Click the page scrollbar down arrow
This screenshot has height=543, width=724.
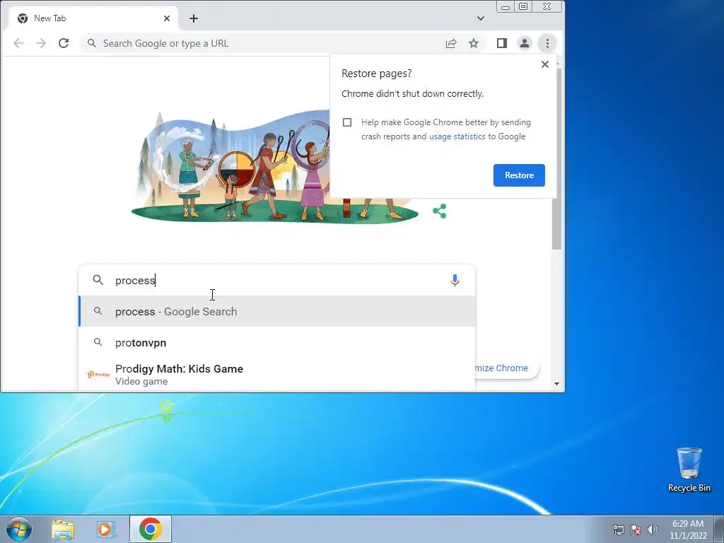click(x=557, y=384)
